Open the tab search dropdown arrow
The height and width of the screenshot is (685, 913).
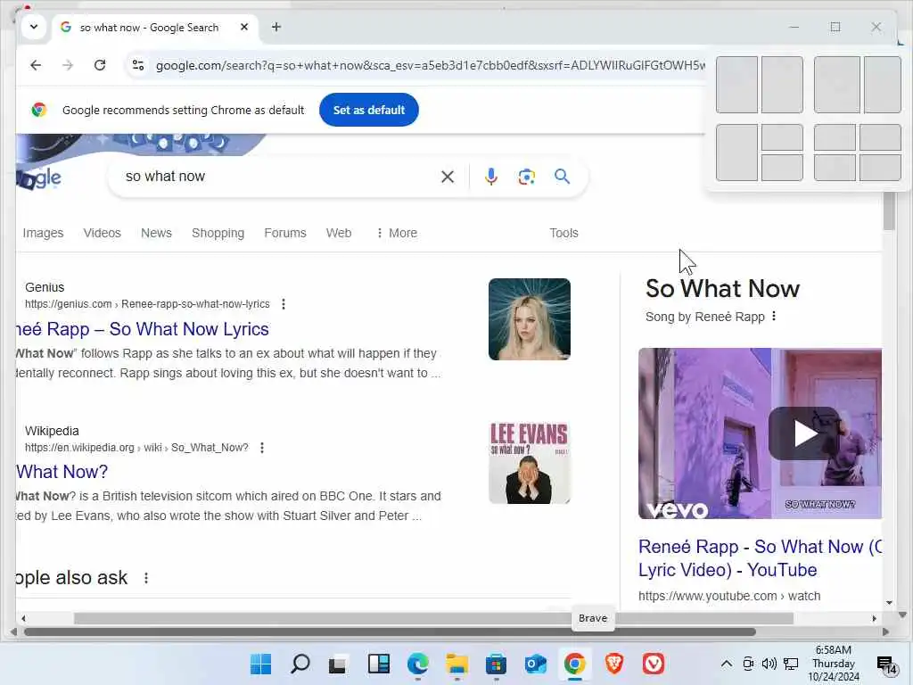point(34,27)
